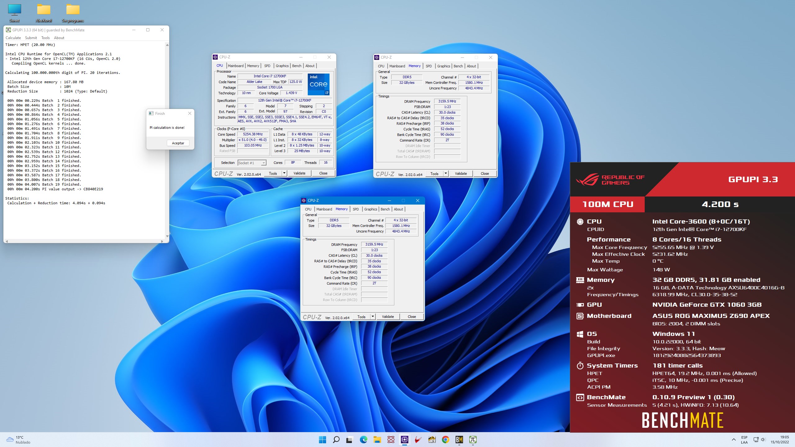Click the GPUPI window title icon
795x447 pixels.
[x=8, y=30]
